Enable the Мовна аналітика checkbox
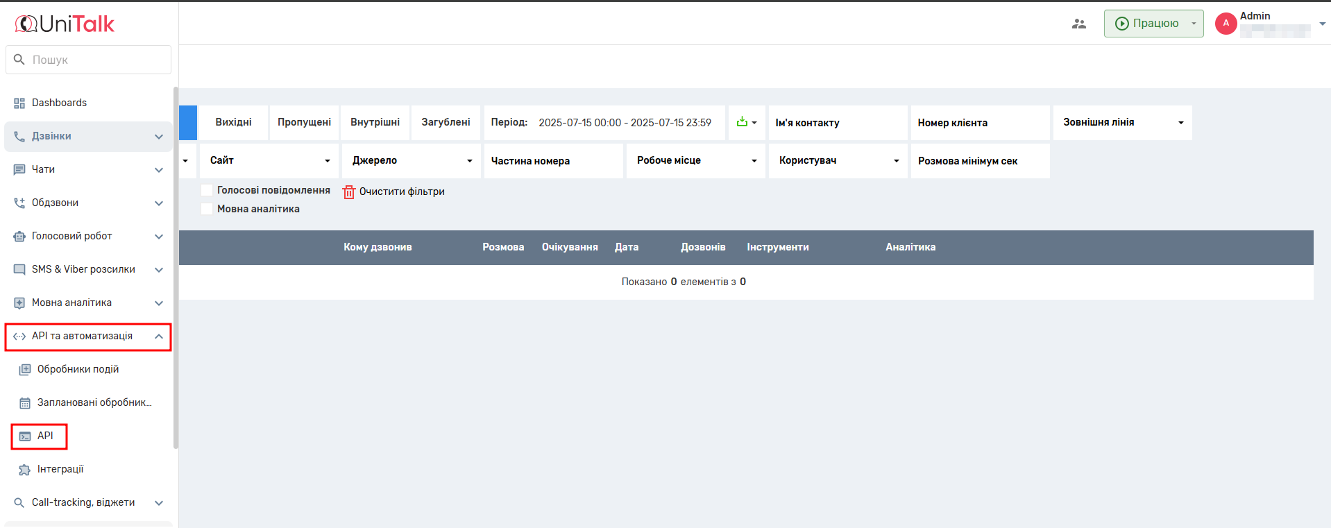Screen dimensions: 1331x528 click(x=207, y=209)
